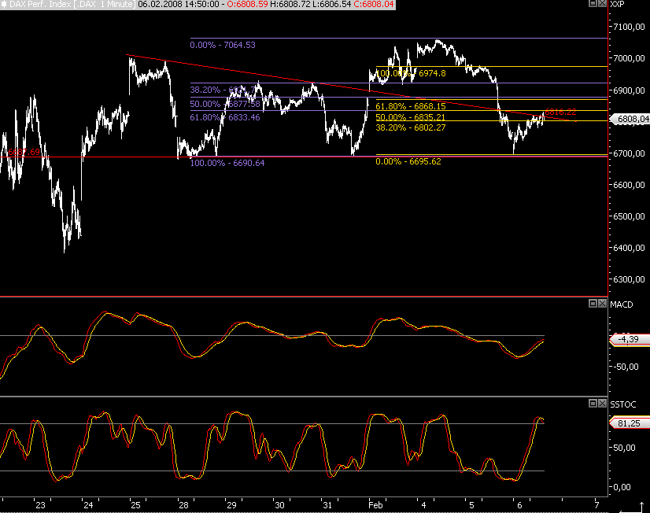Click the red 6687.69 horizontal line label
The image size is (650, 513).
(x=24, y=152)
